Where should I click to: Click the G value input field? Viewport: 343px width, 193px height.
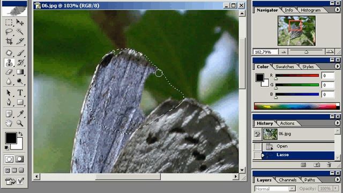click(x=327, y=85)
